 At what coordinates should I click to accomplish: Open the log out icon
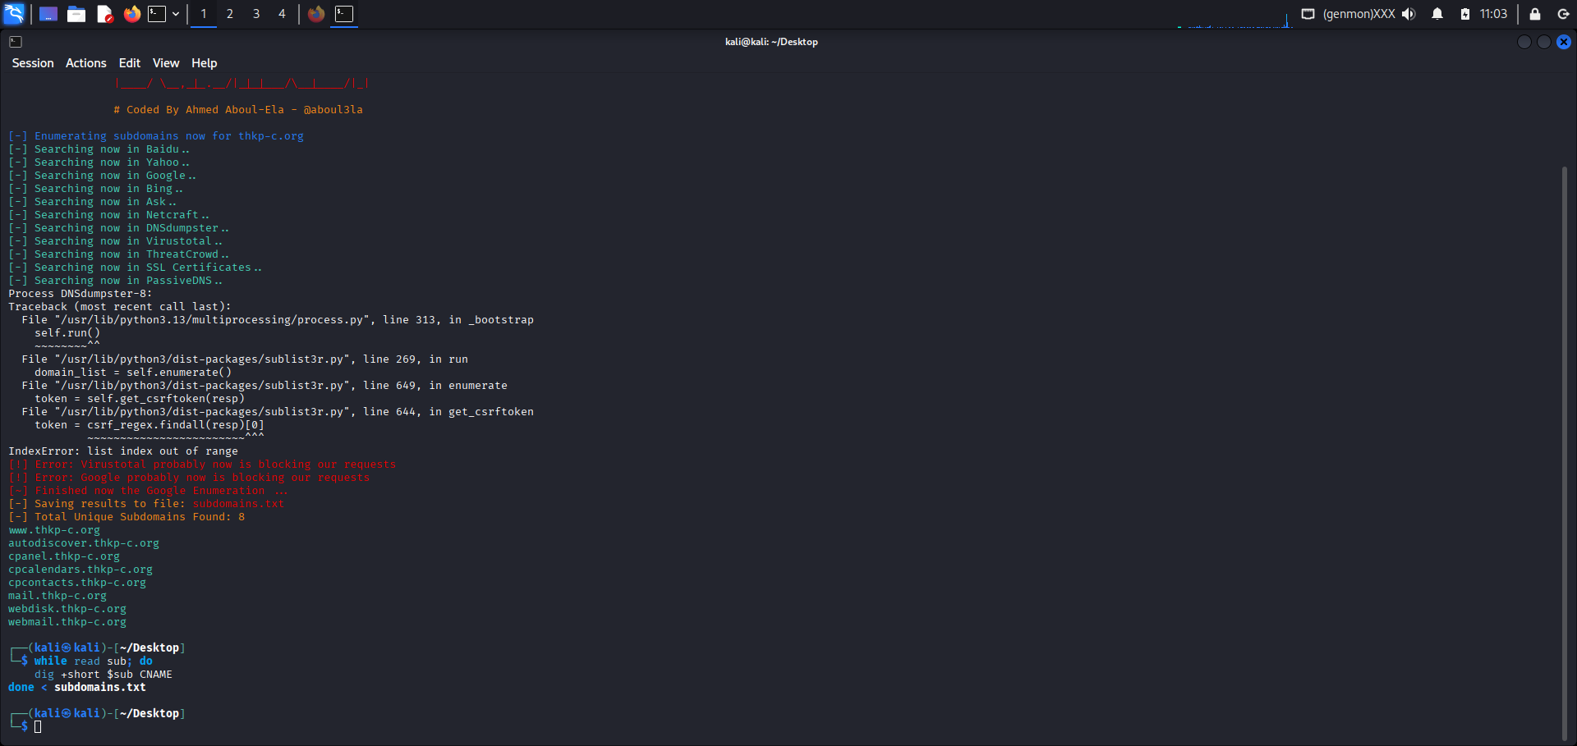pyautogui.click(x=1563, y=14)
